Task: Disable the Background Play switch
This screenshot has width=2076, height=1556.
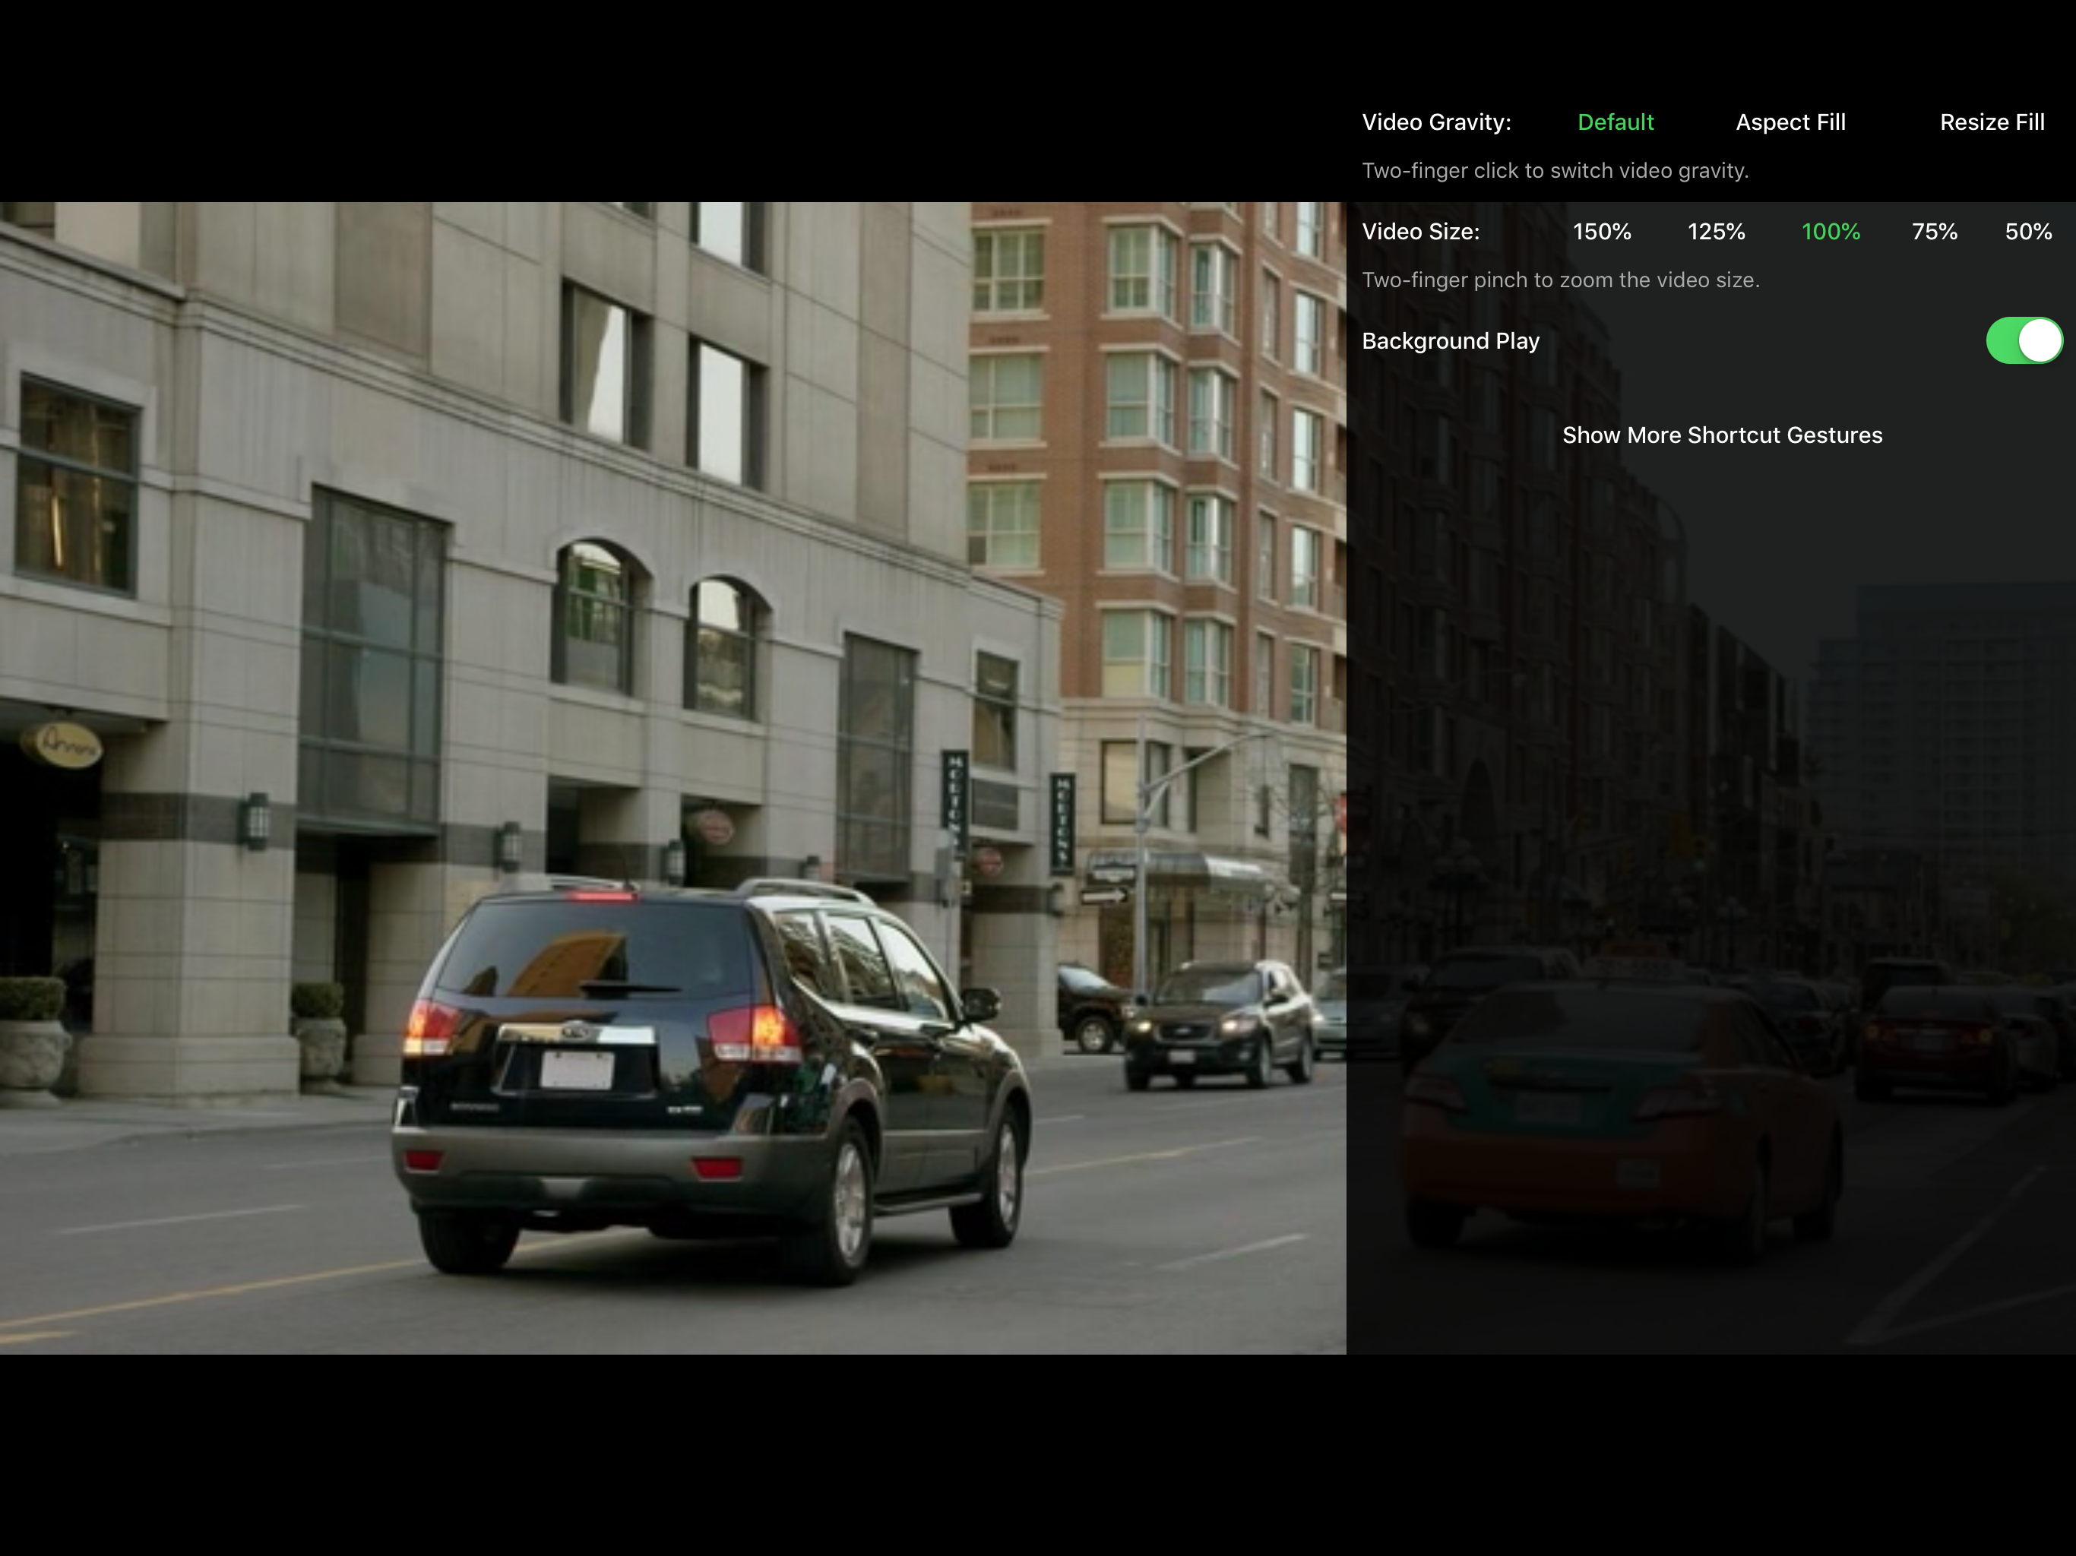Action: [2023, 340]
